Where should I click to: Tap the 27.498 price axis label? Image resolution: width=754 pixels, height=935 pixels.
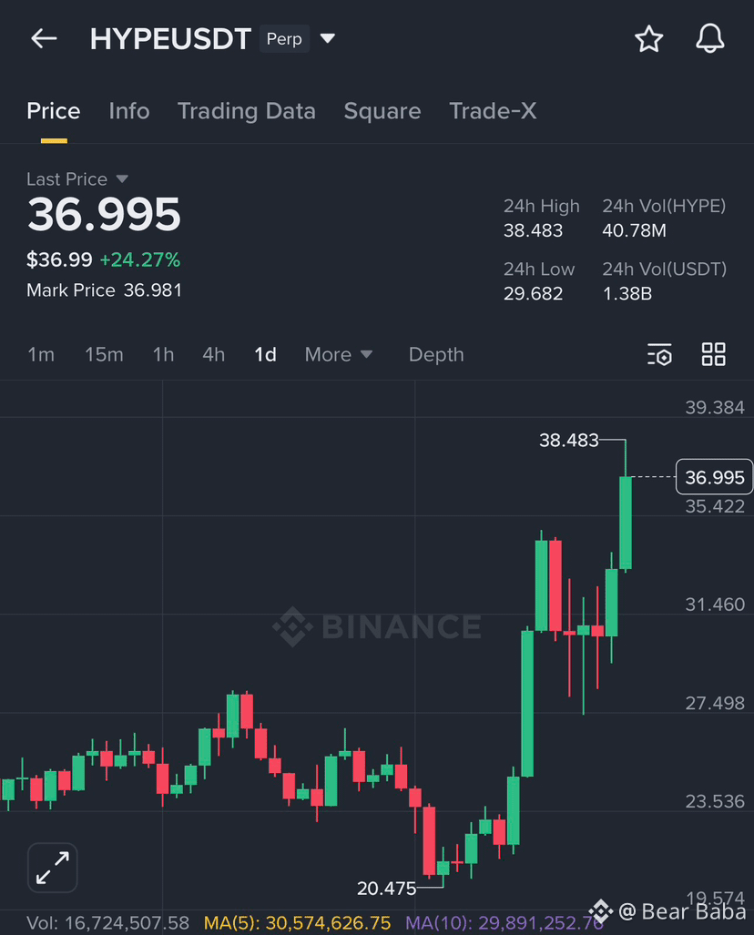click(x=715, y=703)
